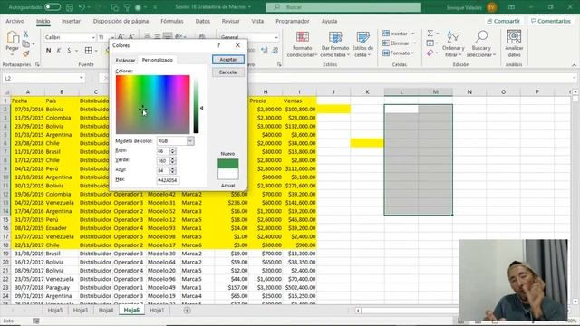Click the Compartir button
The width and height of the screenshot is (580, 326).
[x=504, y=21]
